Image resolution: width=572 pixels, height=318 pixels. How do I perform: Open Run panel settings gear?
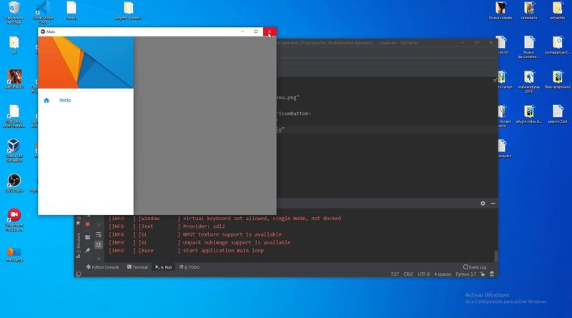(x=483, y=204)
